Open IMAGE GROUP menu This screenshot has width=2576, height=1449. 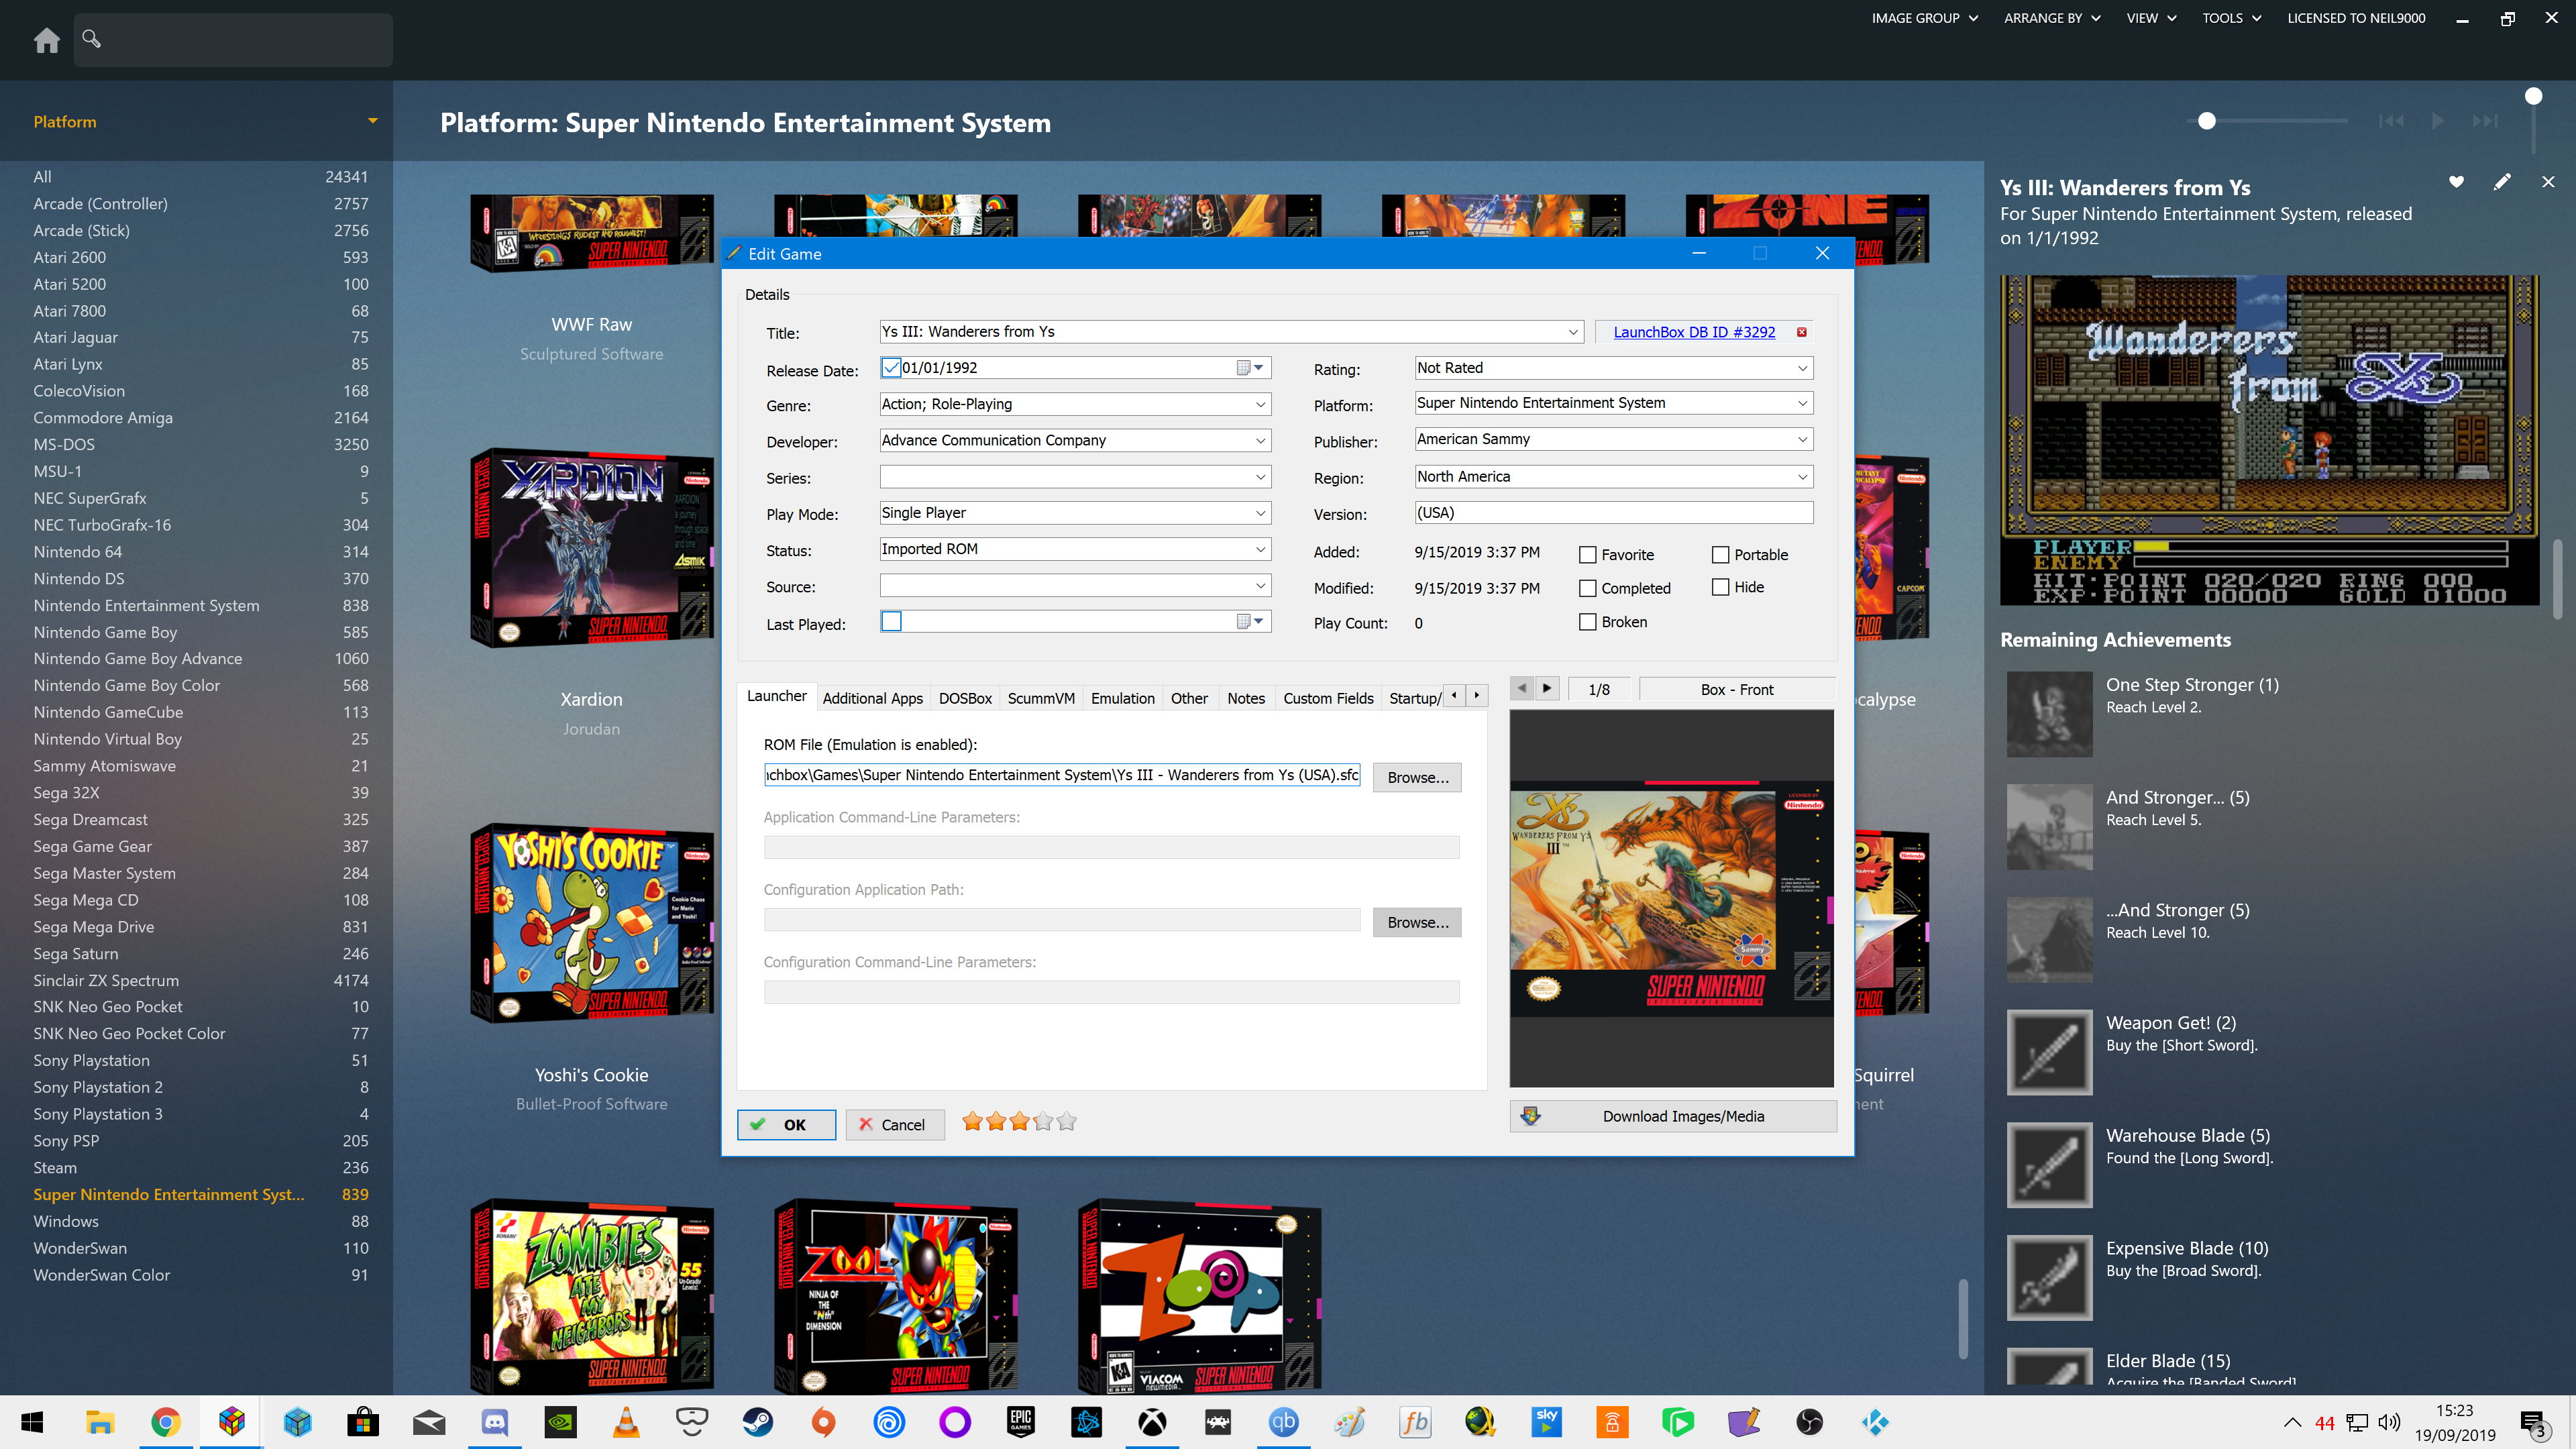(x=1925, y=18)
